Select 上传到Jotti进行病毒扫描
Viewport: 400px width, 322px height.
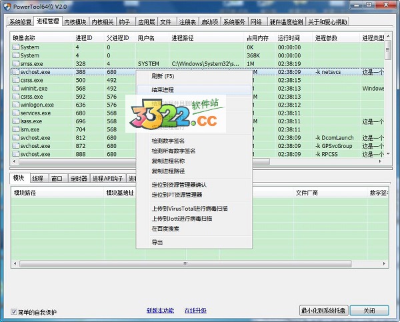click(x=195, y=219)
